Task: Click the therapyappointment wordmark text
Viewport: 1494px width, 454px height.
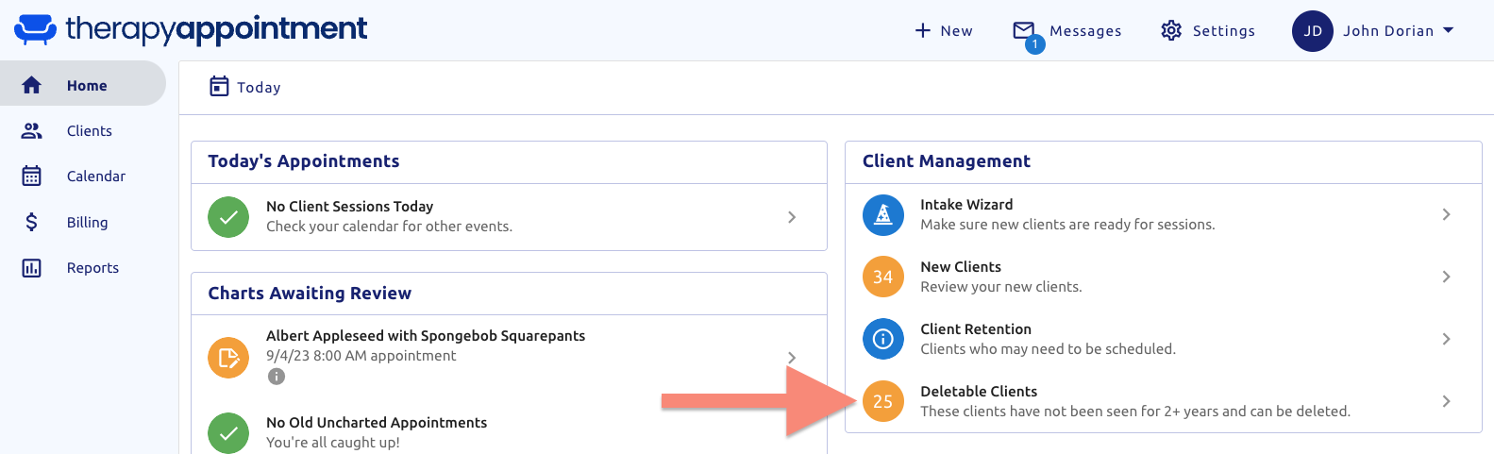Action: pos(216,28)
